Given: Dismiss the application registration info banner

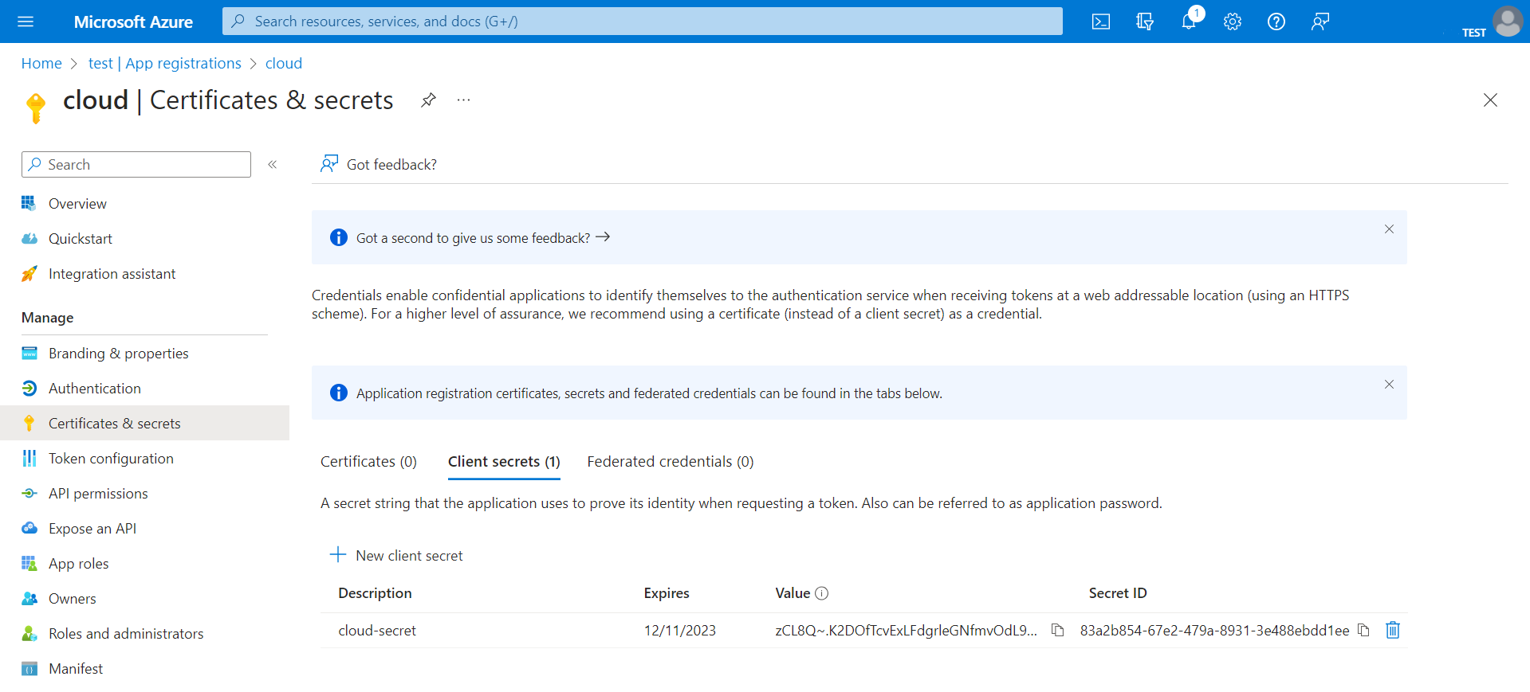Looking at the screenshot, I should pos(1389,385).
